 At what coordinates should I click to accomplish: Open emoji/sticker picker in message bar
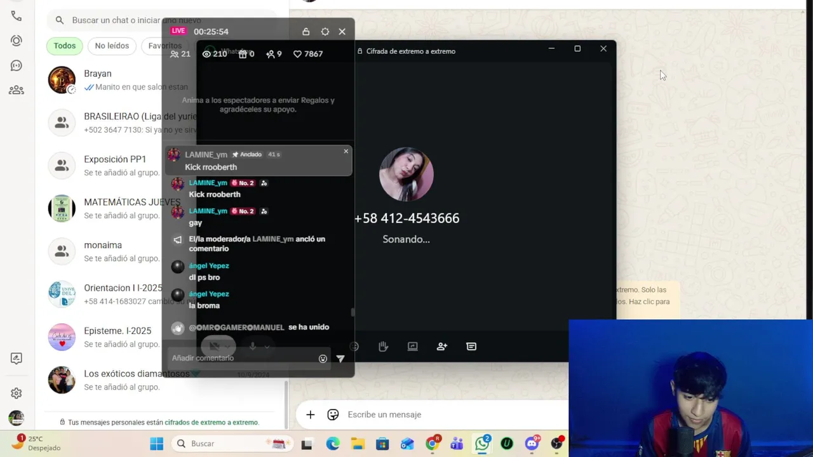333,414
